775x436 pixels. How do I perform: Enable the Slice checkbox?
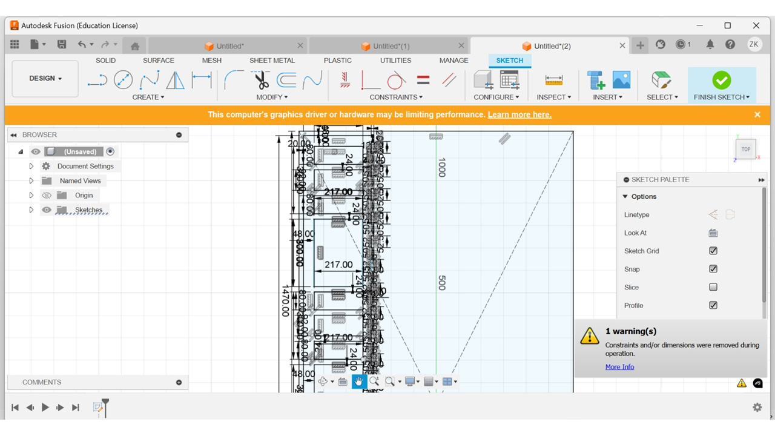[x=713, y=287]
